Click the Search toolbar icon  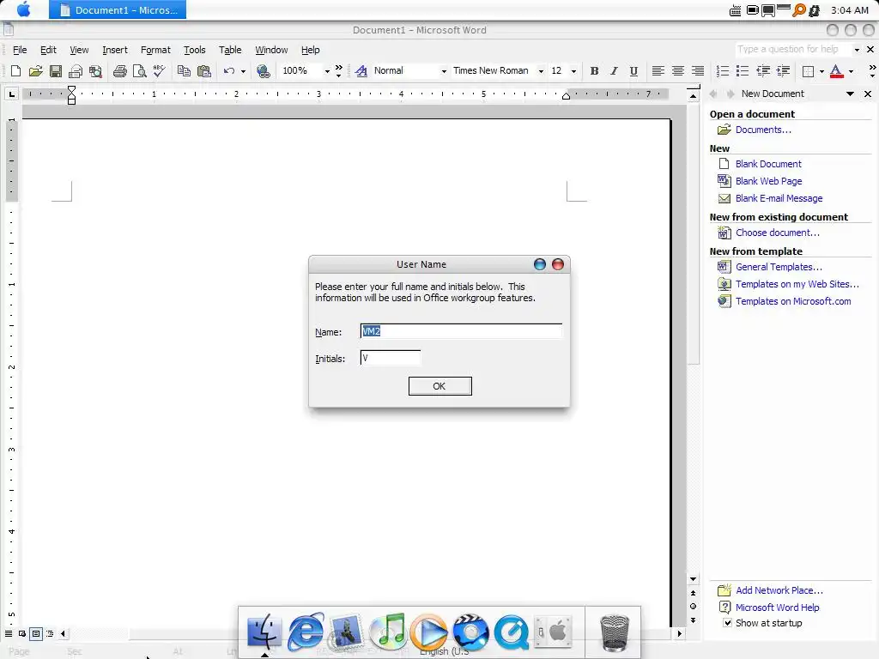96,71
